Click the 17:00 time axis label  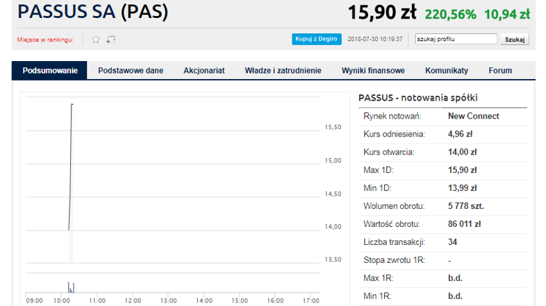311,300
